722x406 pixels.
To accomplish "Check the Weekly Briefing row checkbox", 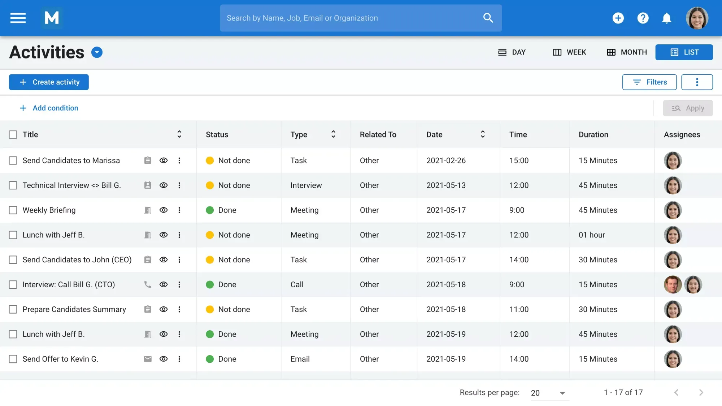I will coord(13,210).
